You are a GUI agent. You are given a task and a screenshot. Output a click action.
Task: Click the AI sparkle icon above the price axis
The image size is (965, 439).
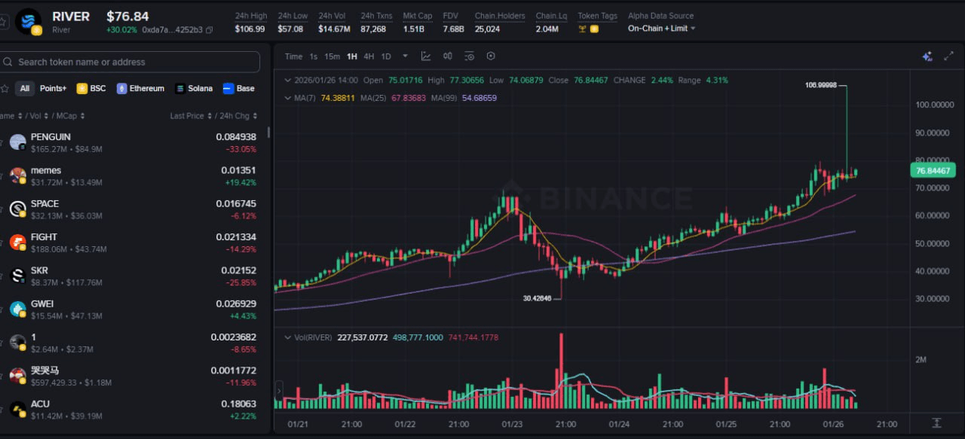click(x=927, y=56)
